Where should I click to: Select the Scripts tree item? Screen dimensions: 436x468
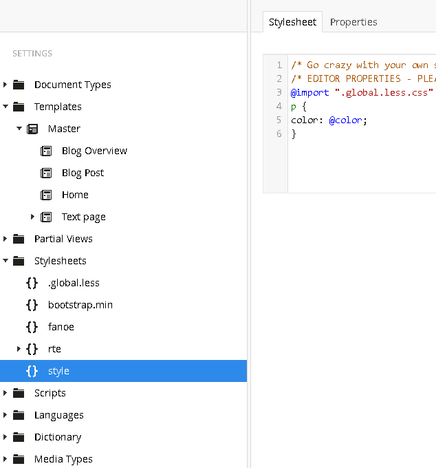(50, 394)
